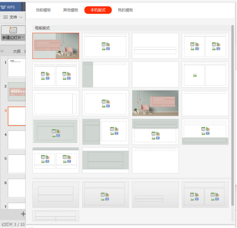Select slide 2 thumbnail in panel
Image resolution: width=237 pixels, height=228 pixels.
[17, 92]
